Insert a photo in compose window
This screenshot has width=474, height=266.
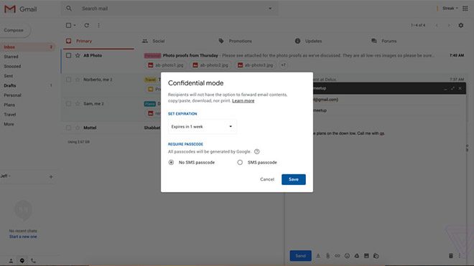366,256
